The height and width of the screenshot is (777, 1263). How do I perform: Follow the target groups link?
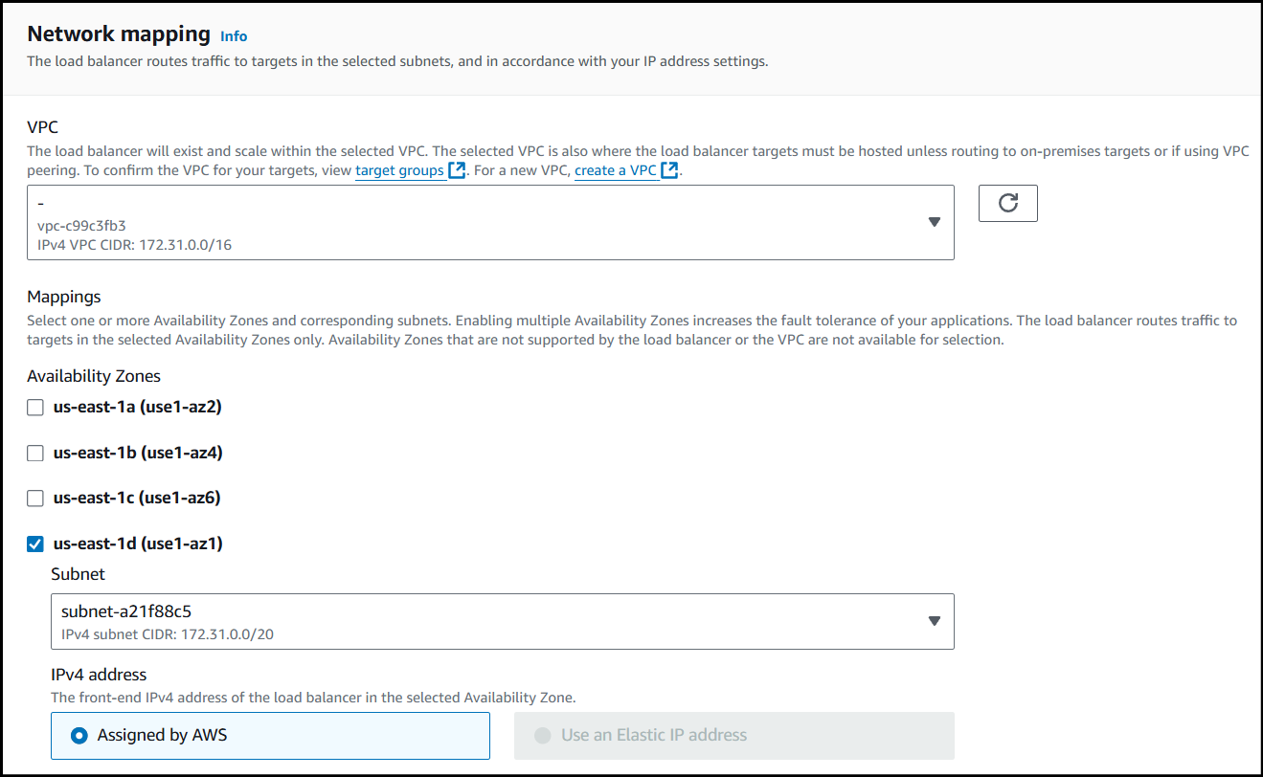coord(399,170)
